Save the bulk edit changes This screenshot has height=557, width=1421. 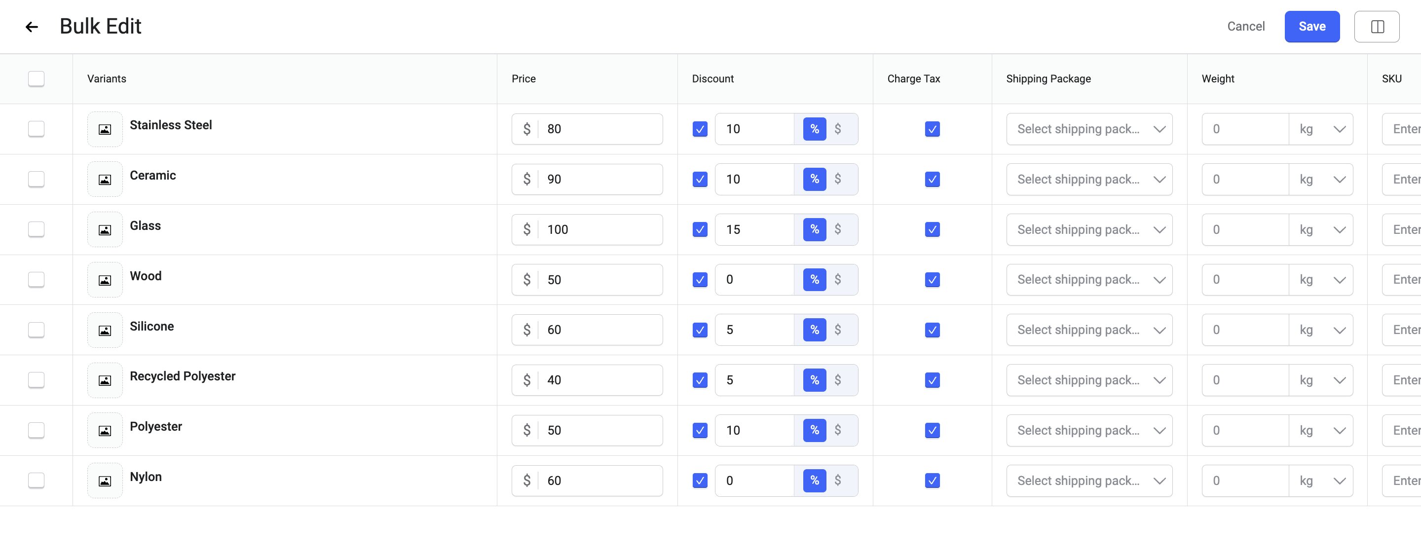1312,27
